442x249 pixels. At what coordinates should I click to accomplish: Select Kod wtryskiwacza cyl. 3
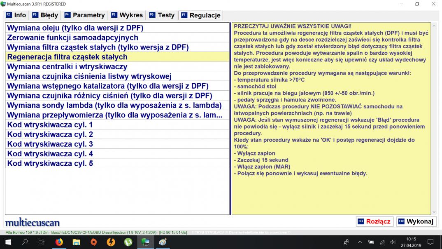coord(50,144)
